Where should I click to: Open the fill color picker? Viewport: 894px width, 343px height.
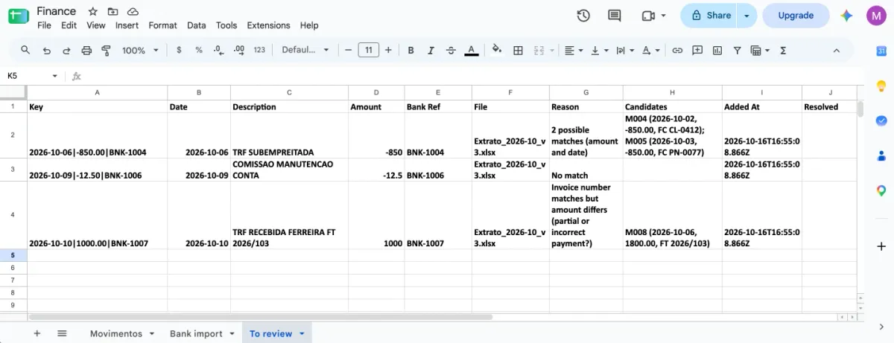497,50
